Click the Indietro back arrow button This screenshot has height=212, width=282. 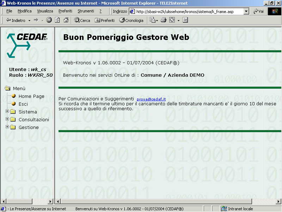tap(16, 20)
